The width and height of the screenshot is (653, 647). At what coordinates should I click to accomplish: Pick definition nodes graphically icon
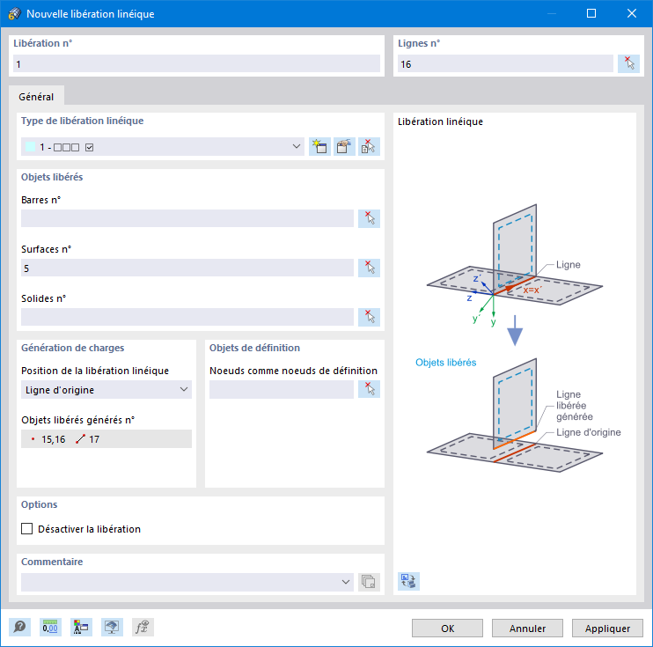[x=369, y=389]
